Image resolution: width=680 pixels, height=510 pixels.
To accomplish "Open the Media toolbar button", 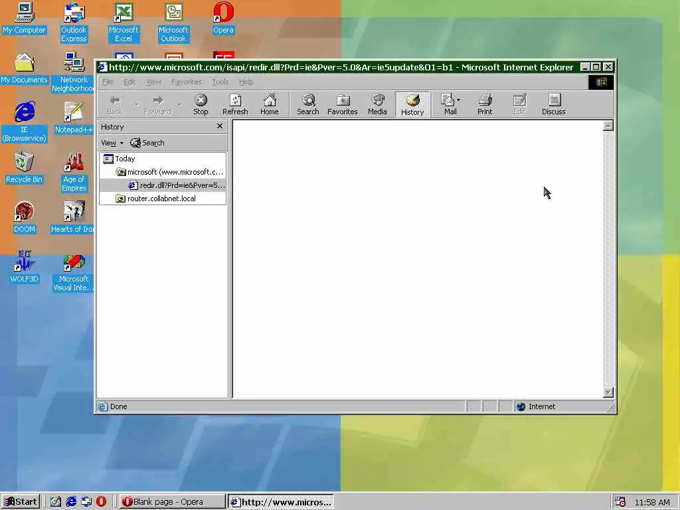I will click(x=377, y=104).
